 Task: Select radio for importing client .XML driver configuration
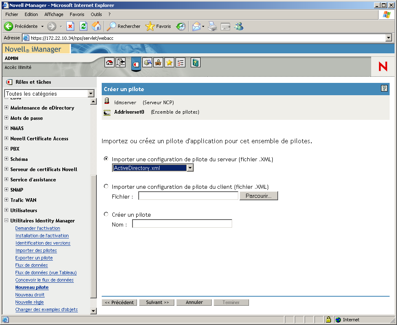(x=106, y=186)
